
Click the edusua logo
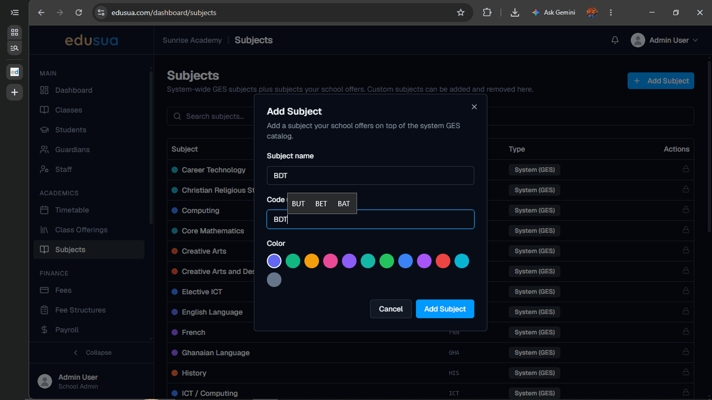click(91, 40)
